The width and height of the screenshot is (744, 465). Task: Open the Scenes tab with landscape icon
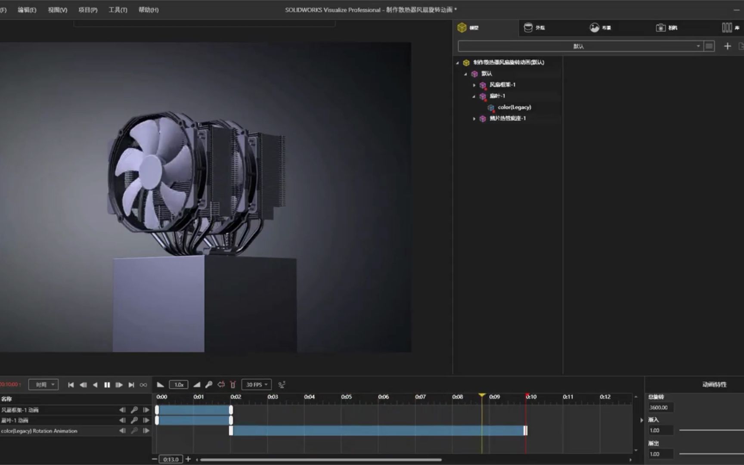coord(600,28)
